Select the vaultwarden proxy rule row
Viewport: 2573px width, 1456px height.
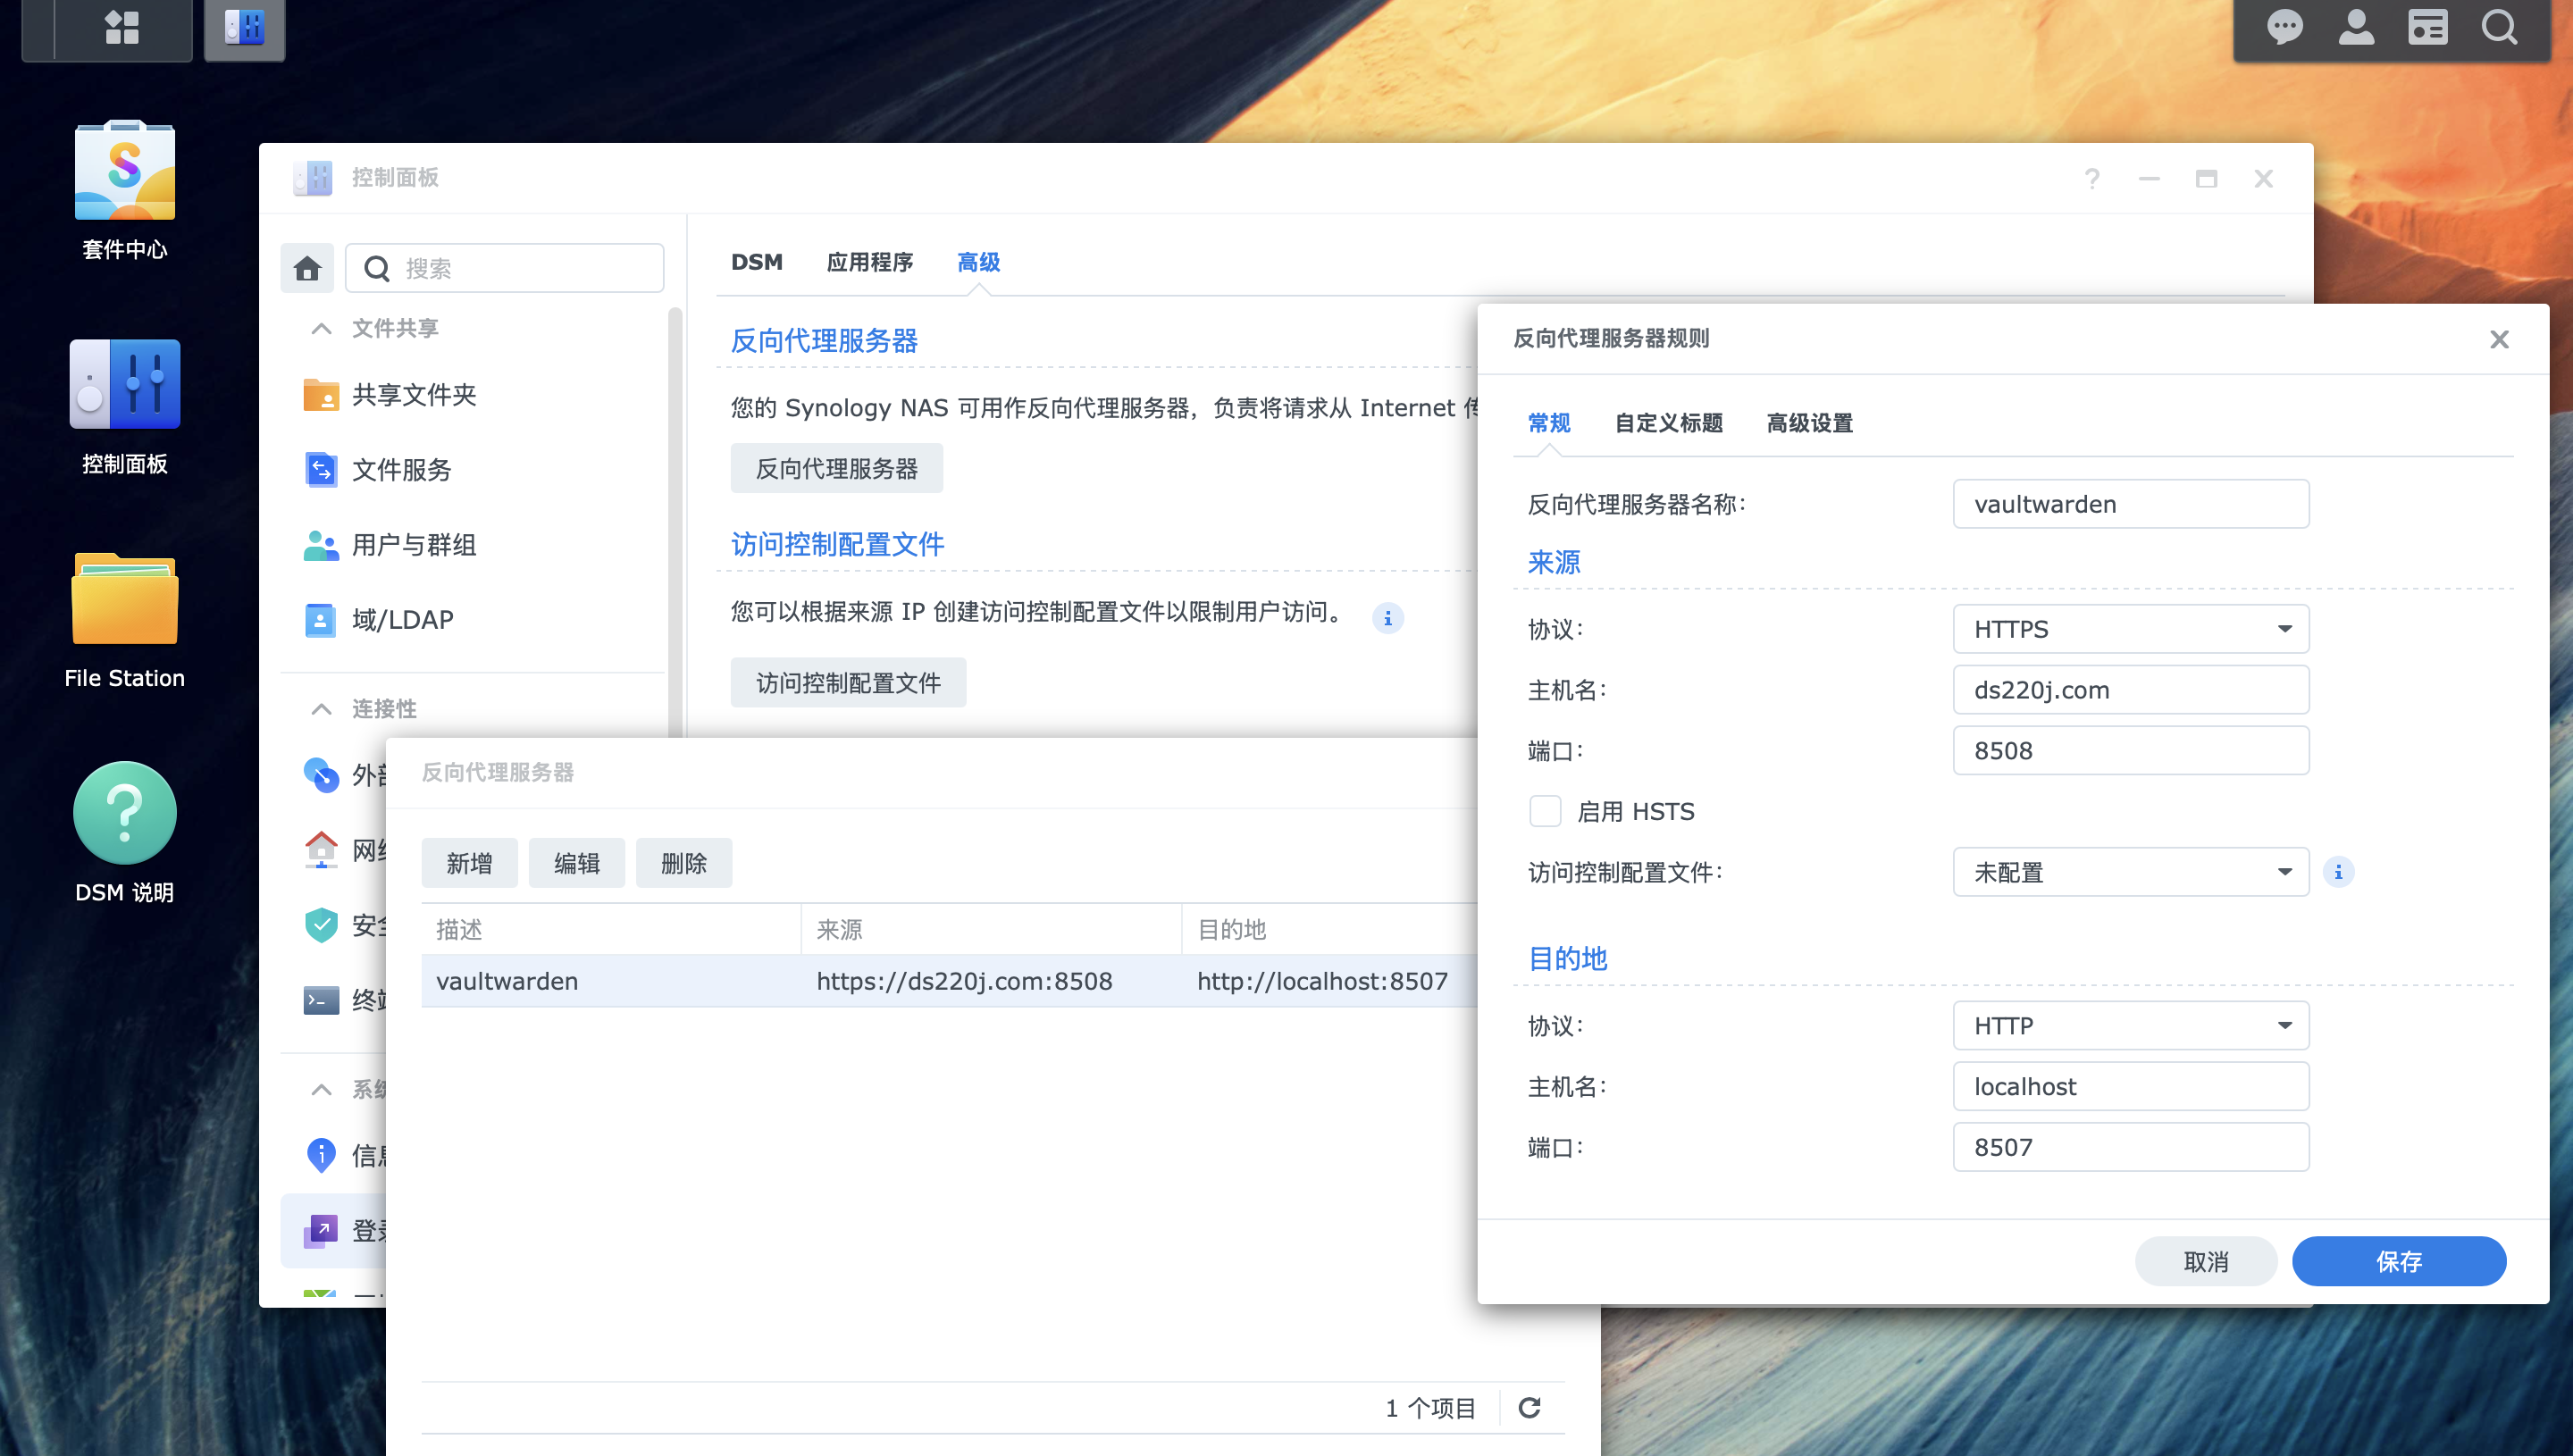[700, 980]
